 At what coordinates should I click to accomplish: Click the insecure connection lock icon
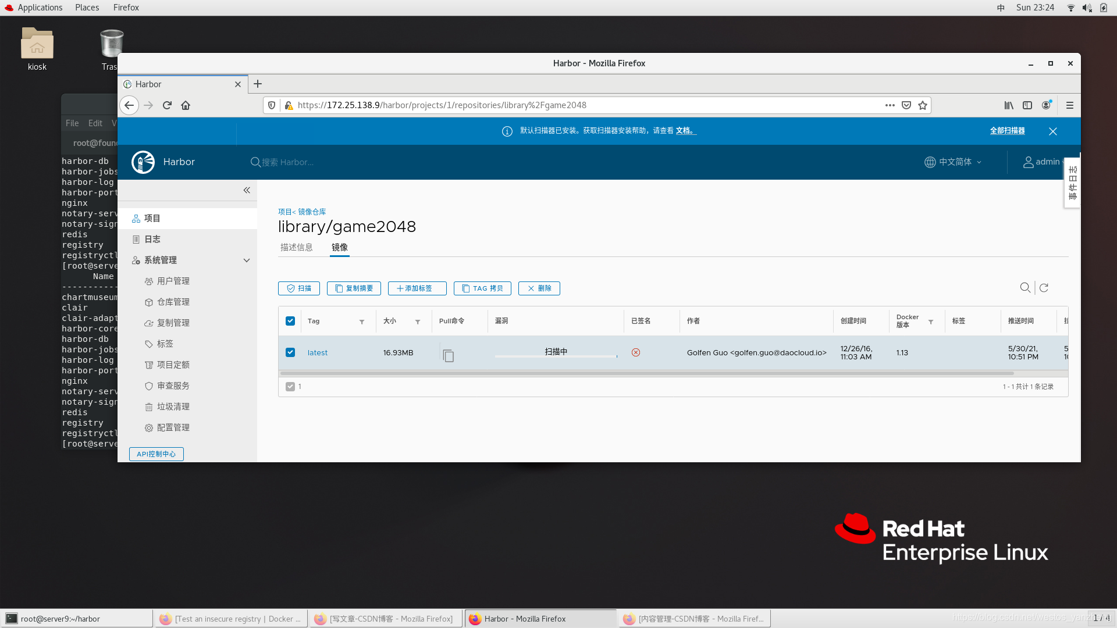pos(289,105)
